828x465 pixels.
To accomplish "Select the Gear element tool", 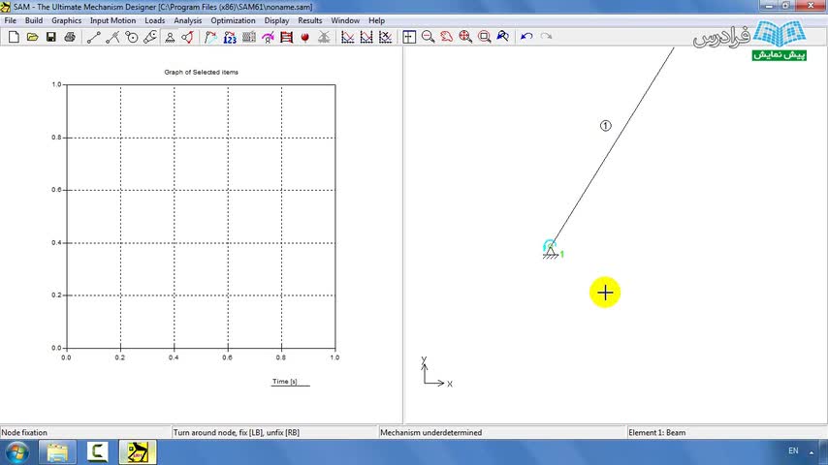I will (132, 37).
